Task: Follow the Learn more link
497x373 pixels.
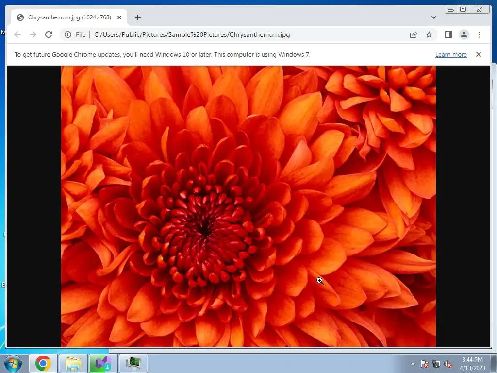Action: [x=451, y=54]
